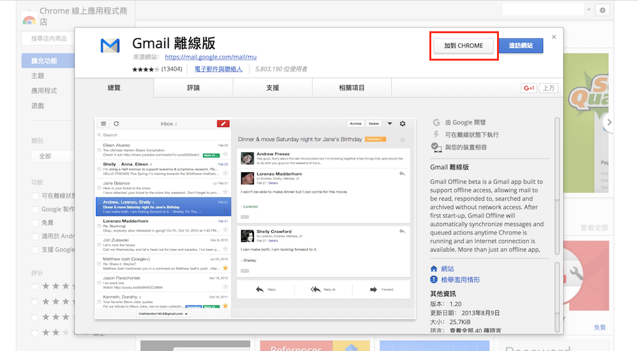
Task: Expand the account dropdown at top right
Action: coord(588,10)
